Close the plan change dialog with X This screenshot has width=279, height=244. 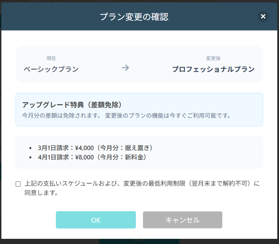(x=263, y=16)
